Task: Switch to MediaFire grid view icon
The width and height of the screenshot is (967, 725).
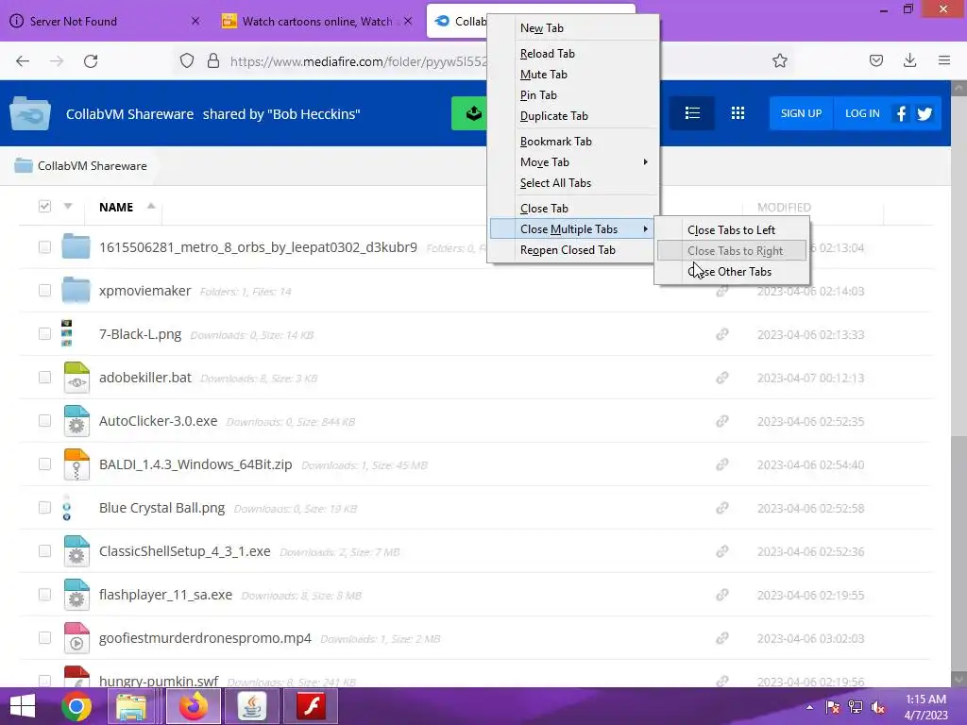Action: pyautogui.click(x=738, y=113)
